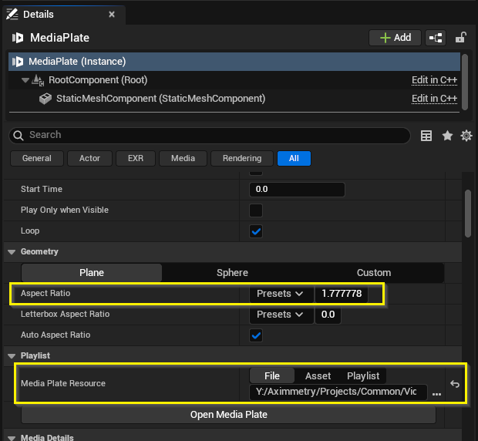Click the Search properties field

(208, 135)
